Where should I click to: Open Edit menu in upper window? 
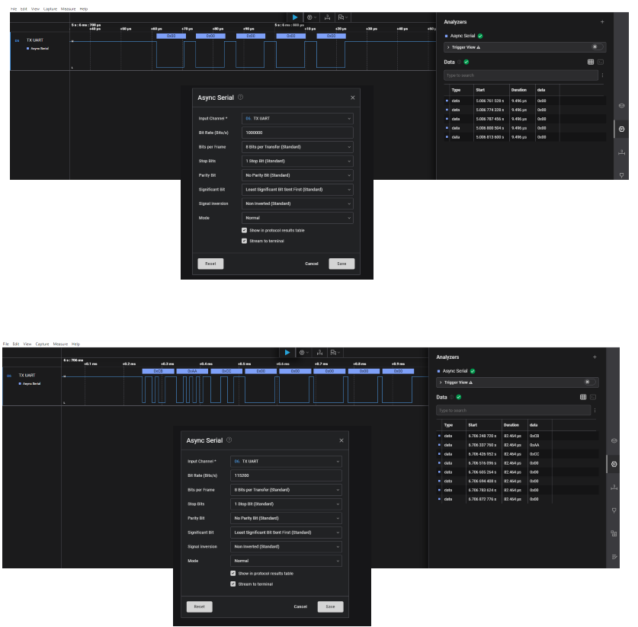(x=24, y=9)
